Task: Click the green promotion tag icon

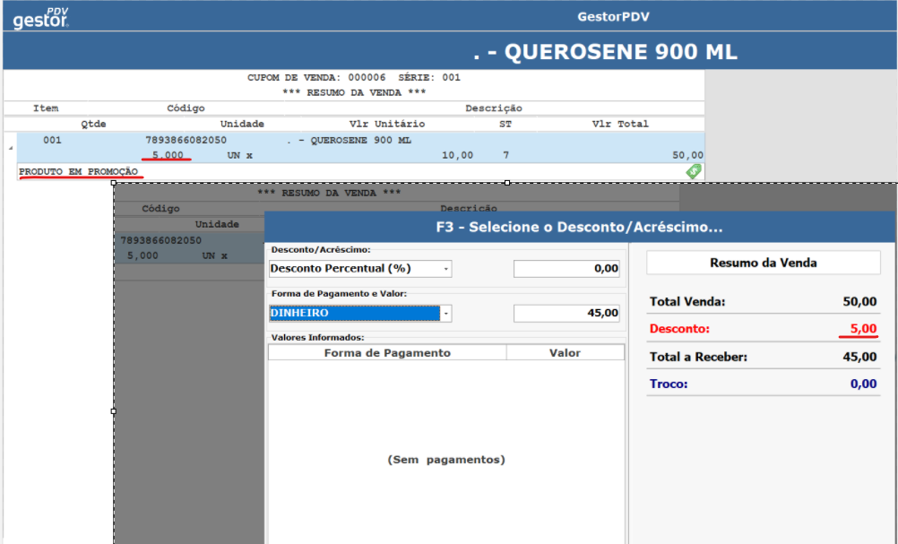Action: coord(694,171)
